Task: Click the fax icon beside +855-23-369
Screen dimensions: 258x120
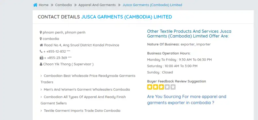Action: 41,58
